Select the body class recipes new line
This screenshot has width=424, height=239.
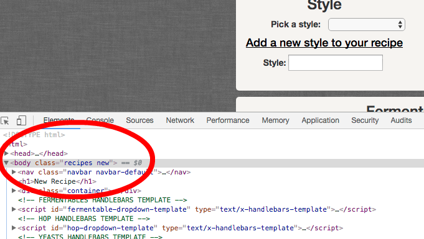[212, 163]
